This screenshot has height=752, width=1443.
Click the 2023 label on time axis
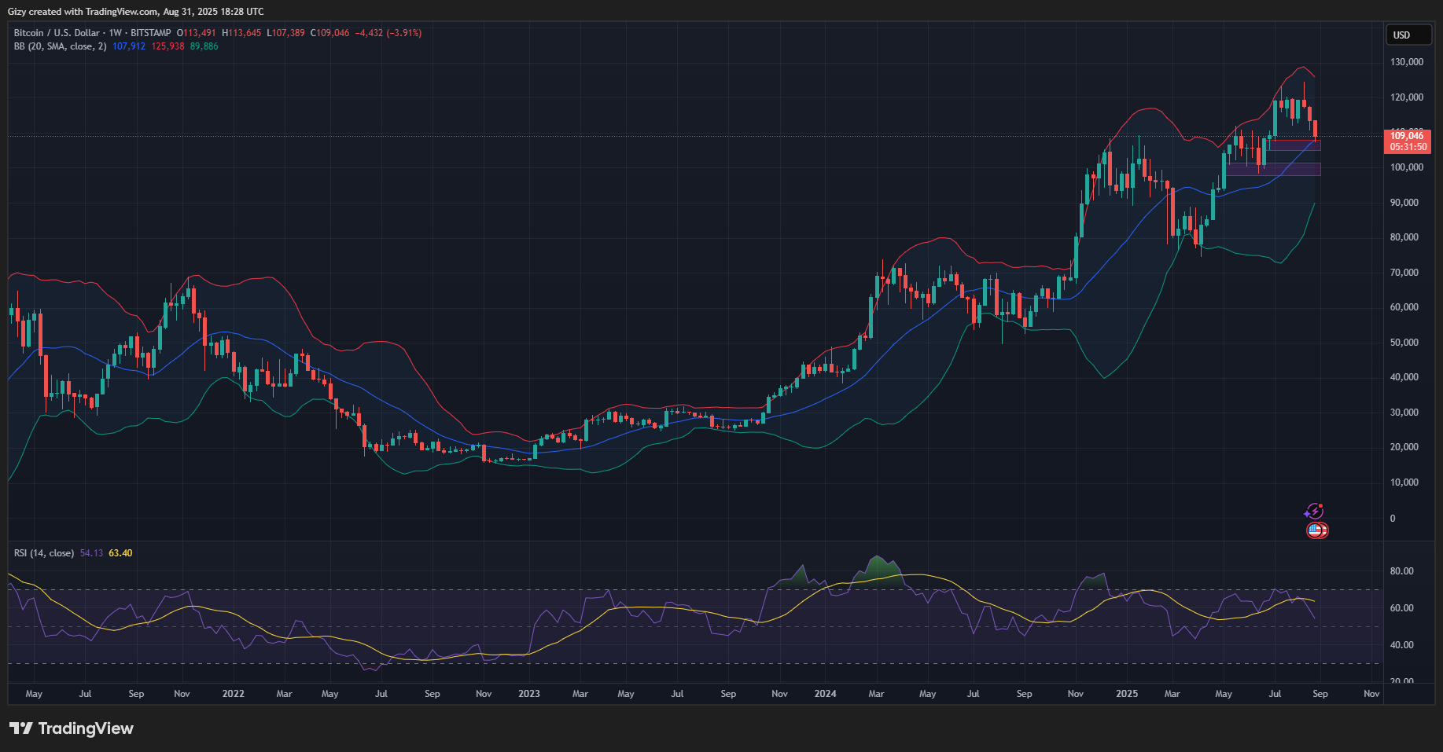click(x=529, y=694)
